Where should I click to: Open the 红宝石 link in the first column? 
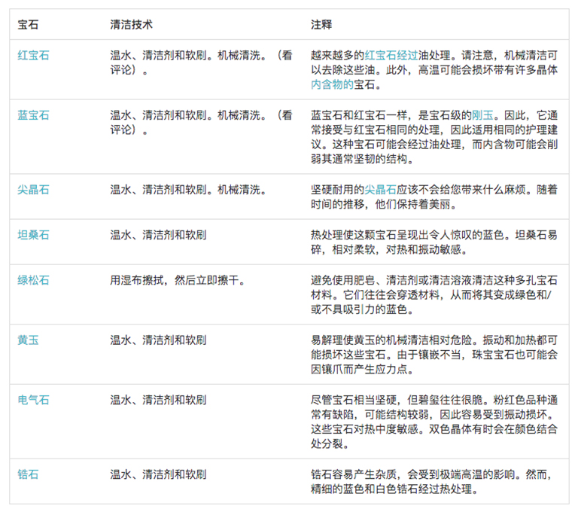(33, 55)
